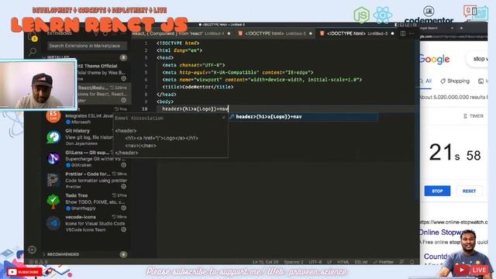Screen dimensions: 496x279
Task: Open the Search icon in activity bar
Action: click(33, 52)
